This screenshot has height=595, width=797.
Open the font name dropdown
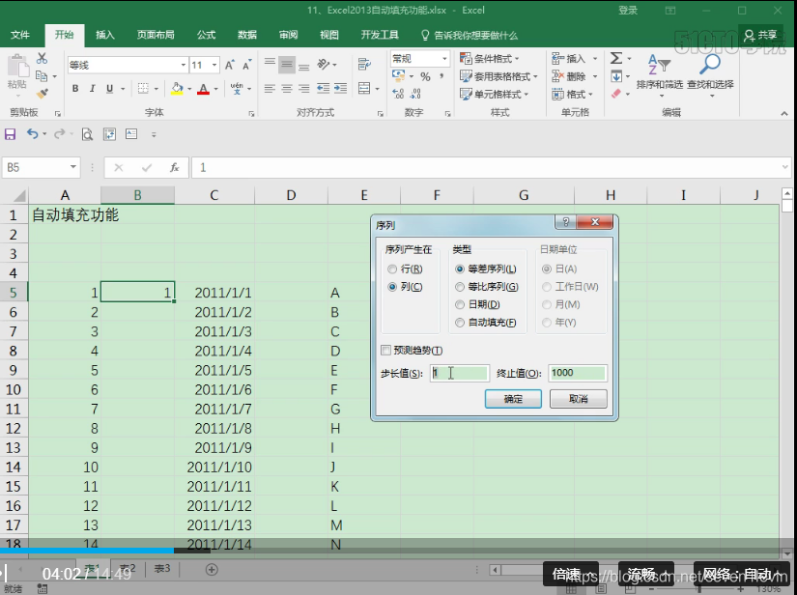183,65
